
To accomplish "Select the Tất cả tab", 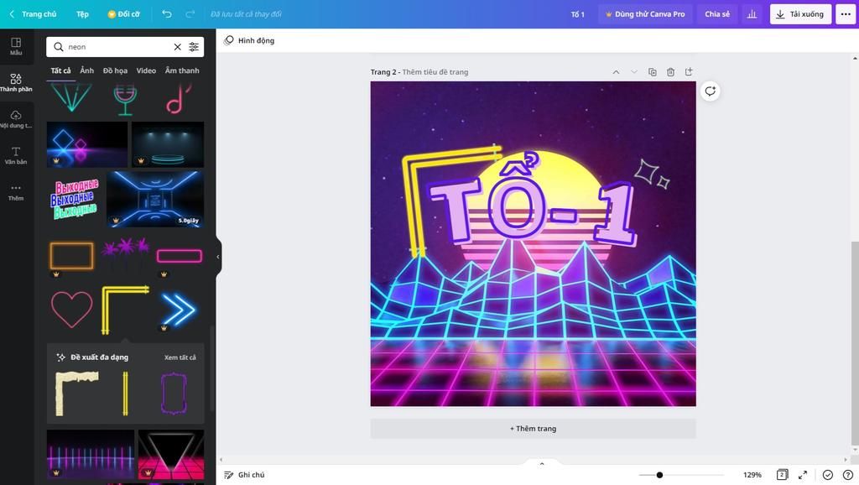I will [x=60, y=70].
